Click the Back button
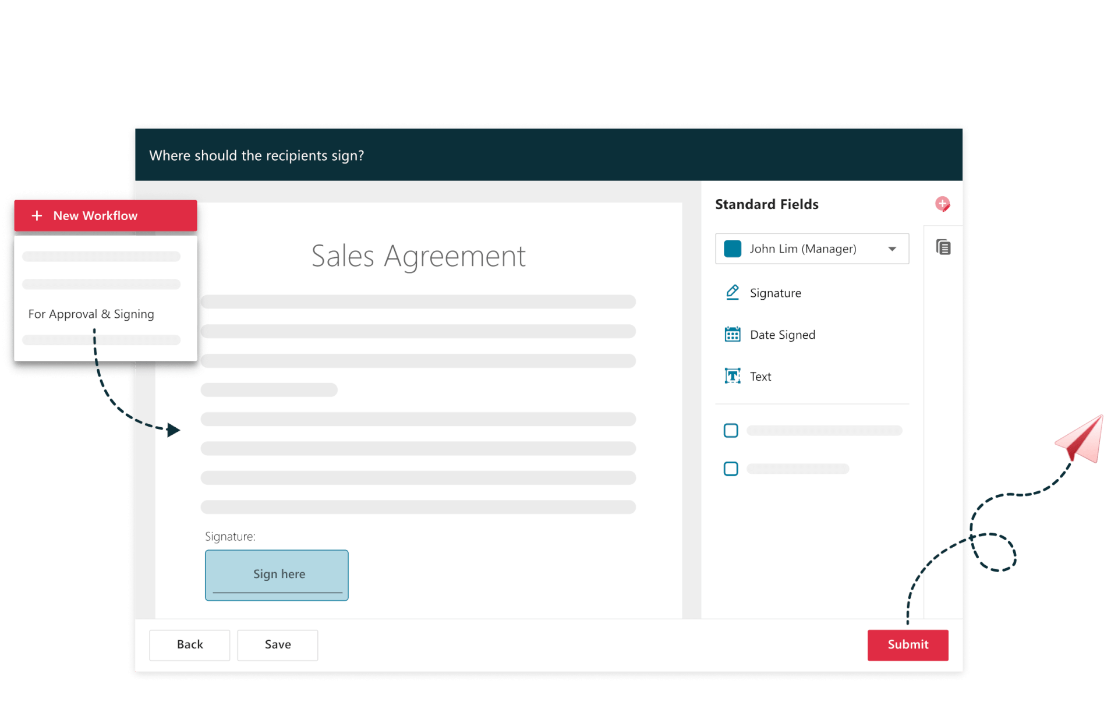 pos(189,644)
